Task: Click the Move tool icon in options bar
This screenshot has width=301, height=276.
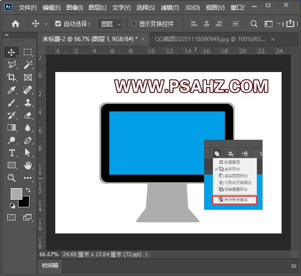Action: pos(36,24)
